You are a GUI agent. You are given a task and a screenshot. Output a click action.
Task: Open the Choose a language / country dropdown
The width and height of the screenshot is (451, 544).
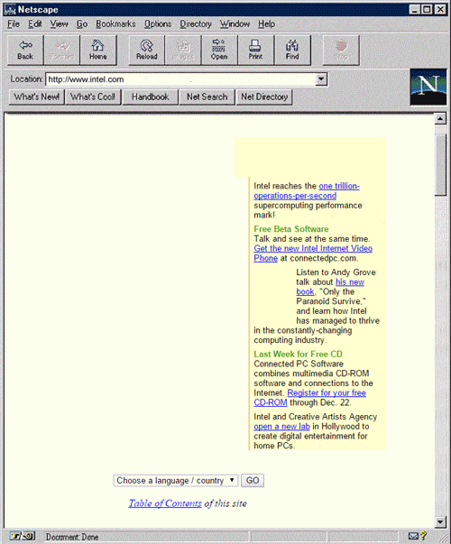(x=176, y=481)
